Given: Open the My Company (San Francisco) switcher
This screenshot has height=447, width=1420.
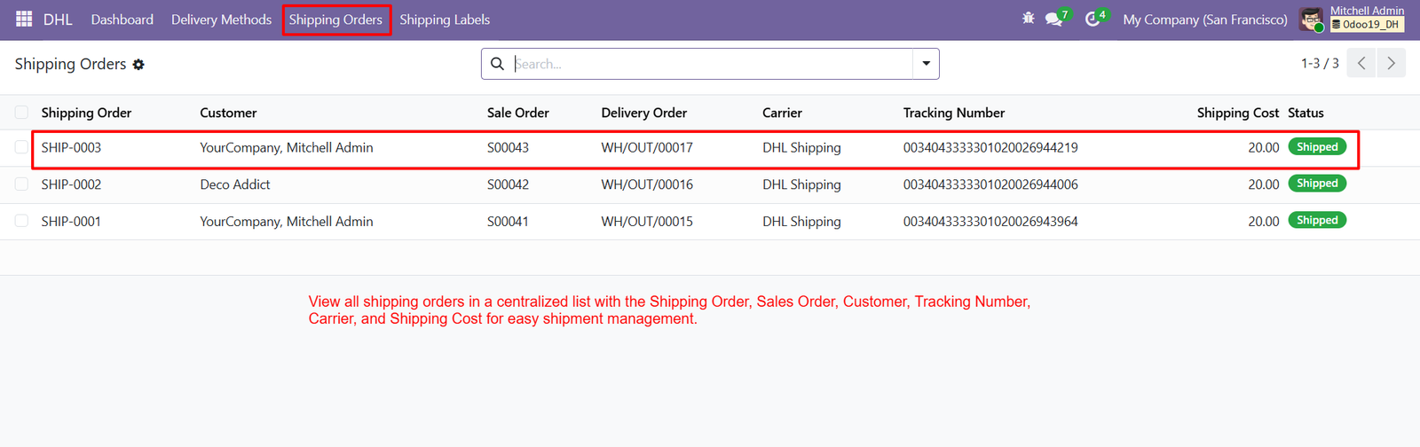Looking at the screenshot, I should click(x=1204, y=20).
